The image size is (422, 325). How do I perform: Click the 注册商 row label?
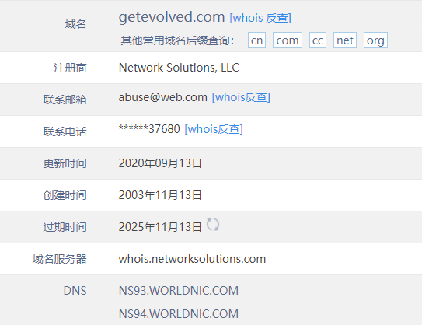coord(70,68)
